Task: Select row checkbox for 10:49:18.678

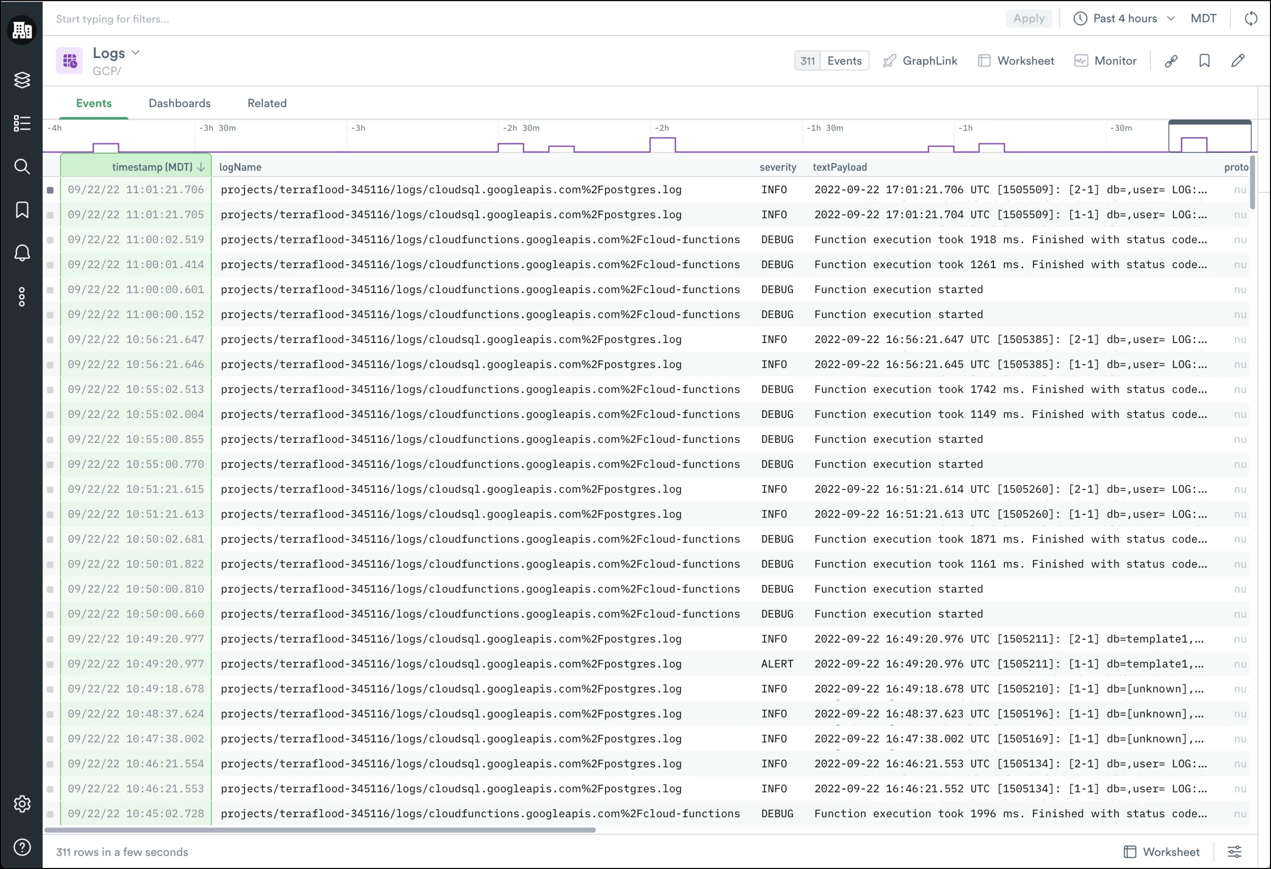Action: click(50, 690)
